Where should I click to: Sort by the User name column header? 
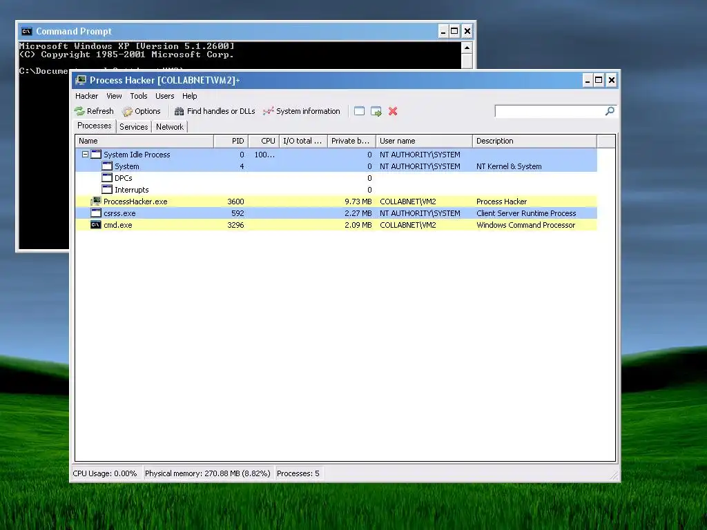click(425, 141)
